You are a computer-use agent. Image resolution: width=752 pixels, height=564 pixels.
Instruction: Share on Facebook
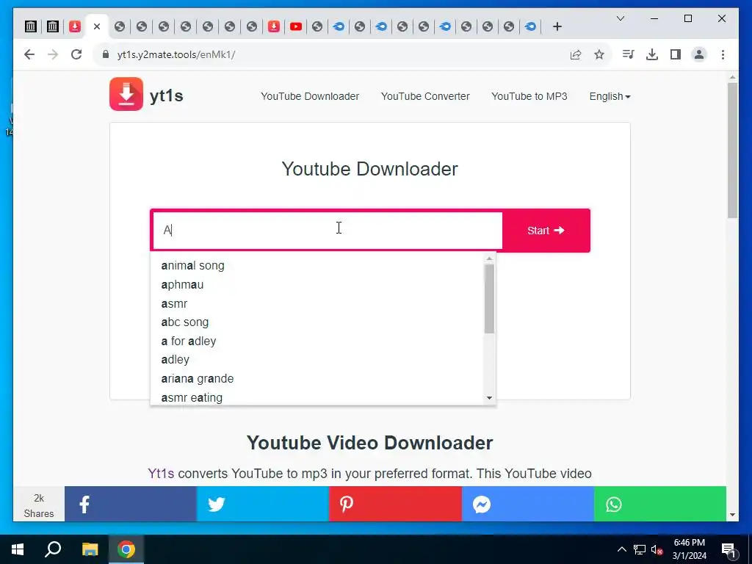pyautogui.click(x=131, y=504)
